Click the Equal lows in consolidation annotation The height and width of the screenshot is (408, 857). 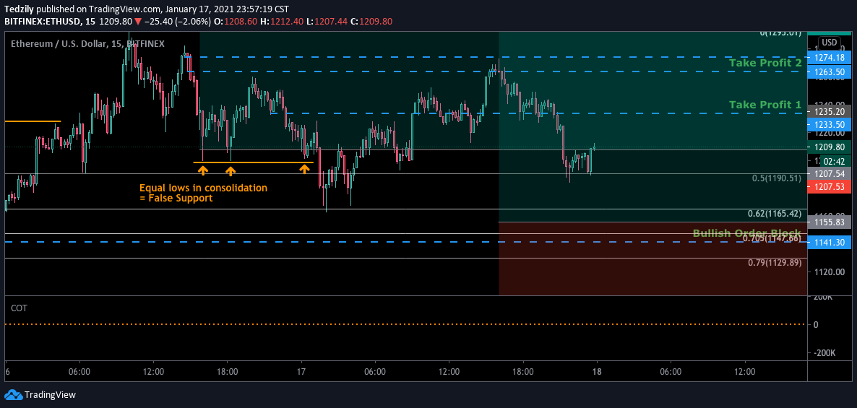203,193
